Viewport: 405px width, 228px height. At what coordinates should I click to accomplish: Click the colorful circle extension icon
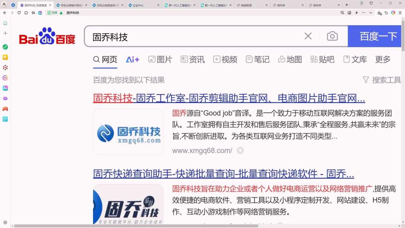[393, 13]
